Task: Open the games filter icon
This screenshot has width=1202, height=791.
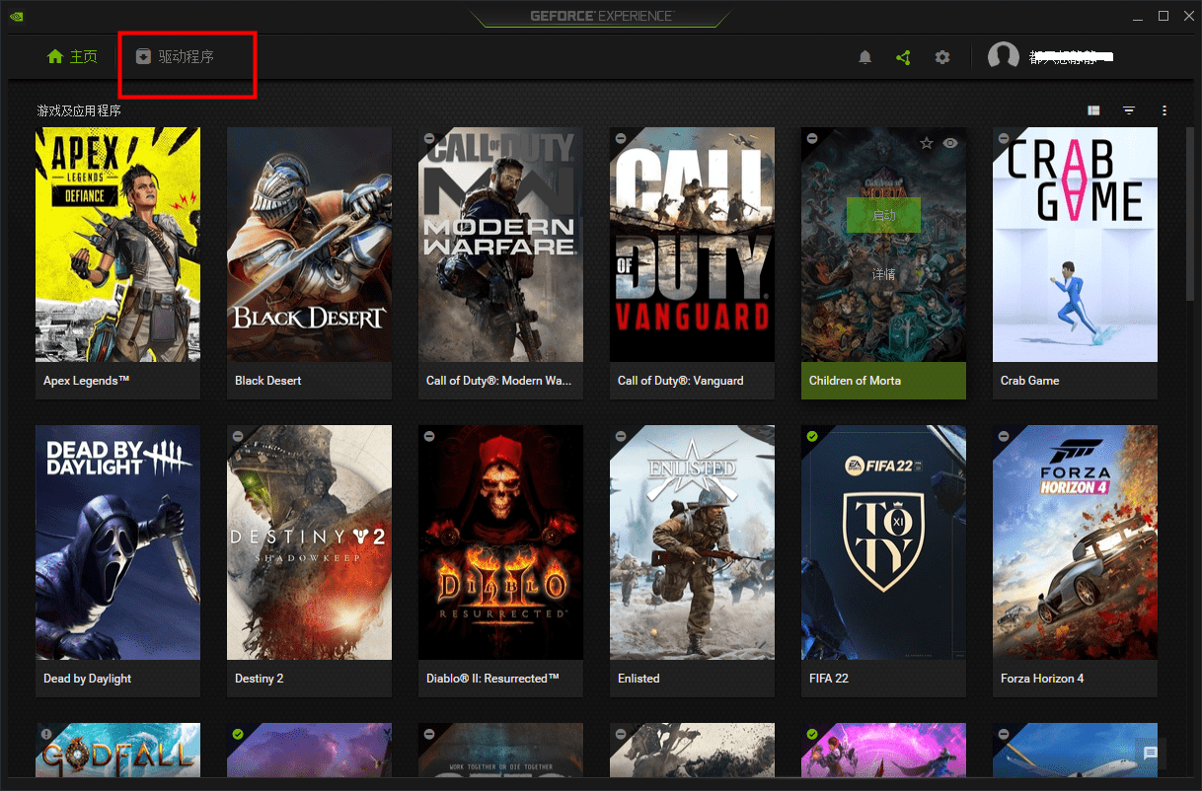Action: (1129, 110)
